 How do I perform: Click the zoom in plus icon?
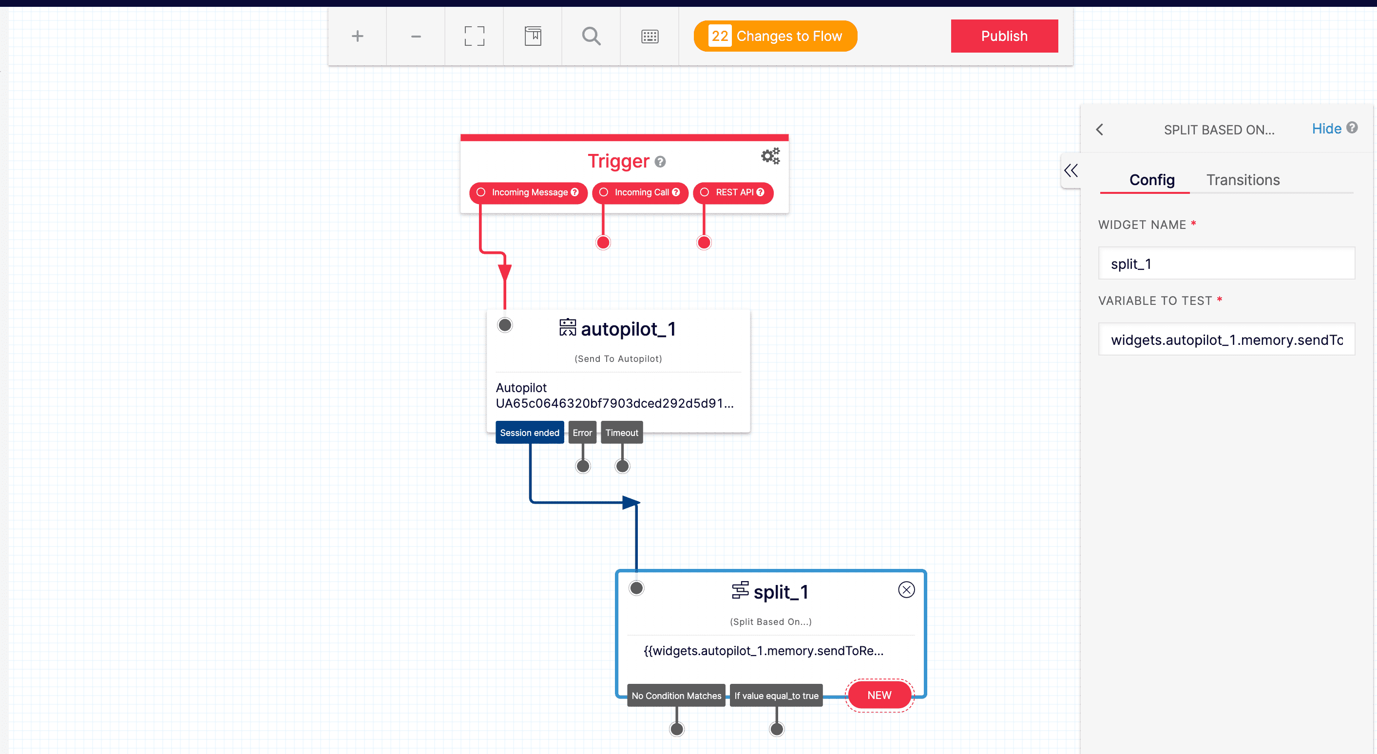pos(357,37)
